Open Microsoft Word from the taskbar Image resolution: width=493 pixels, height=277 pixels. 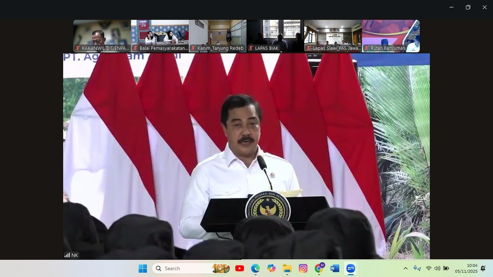pyautogui.click(x=335, y=268)
